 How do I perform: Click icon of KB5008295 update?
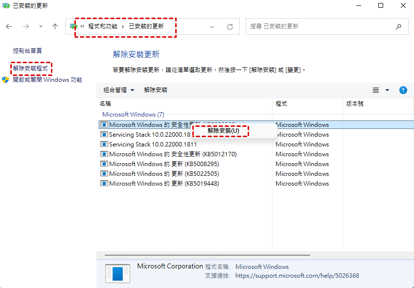[104, 164]
